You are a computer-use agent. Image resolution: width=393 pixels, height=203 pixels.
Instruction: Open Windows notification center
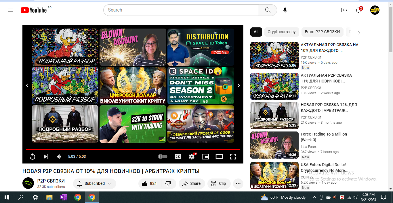tap(384, 198)
